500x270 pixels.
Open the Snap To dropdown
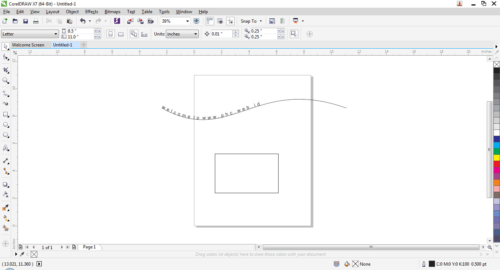click(x=251, y=21)
